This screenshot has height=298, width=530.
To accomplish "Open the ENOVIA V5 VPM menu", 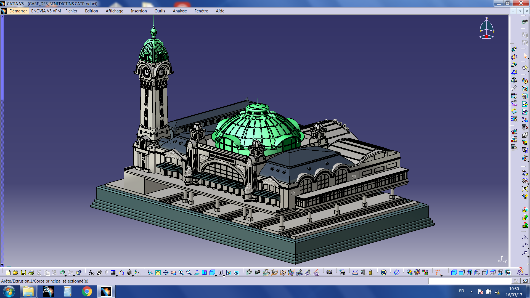I will pos(46,11).
